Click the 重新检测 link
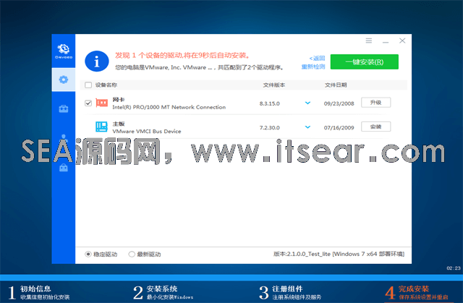463x303 pixels. click(313, 67)
